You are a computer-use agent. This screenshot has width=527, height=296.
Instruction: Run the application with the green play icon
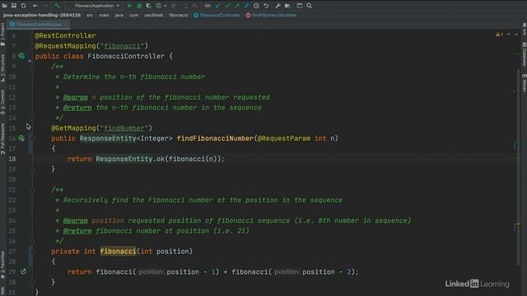coord(129,6)
